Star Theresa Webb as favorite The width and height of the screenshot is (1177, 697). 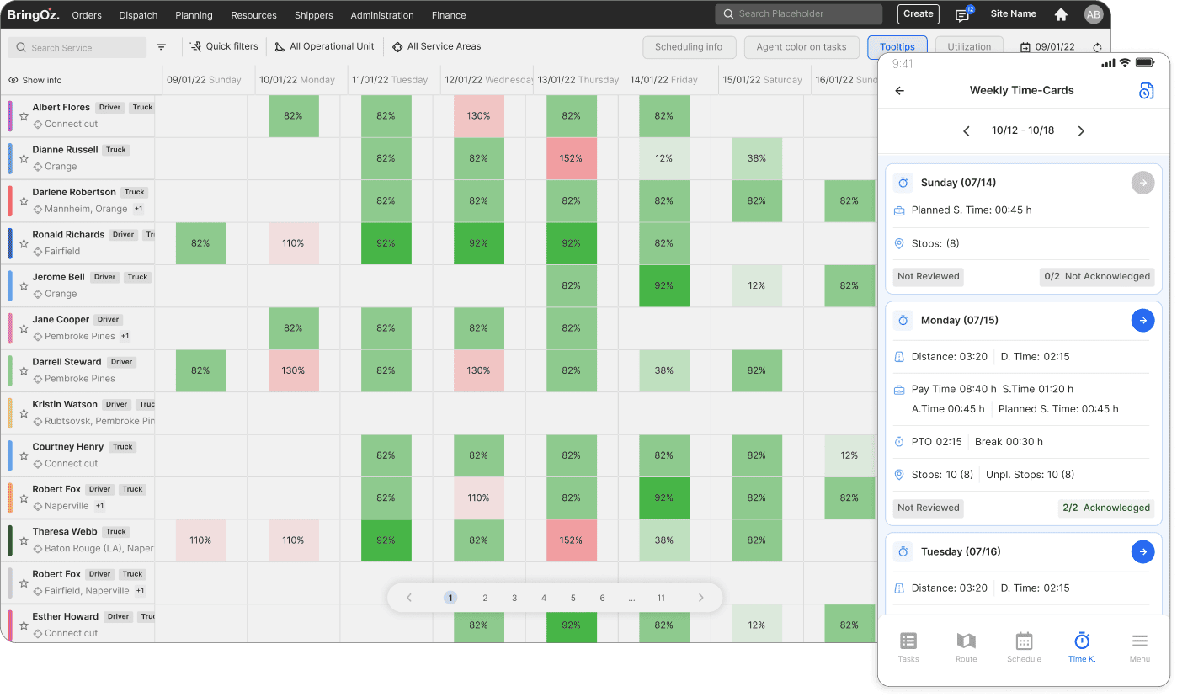pyautogui.click(x=24, y=540)
